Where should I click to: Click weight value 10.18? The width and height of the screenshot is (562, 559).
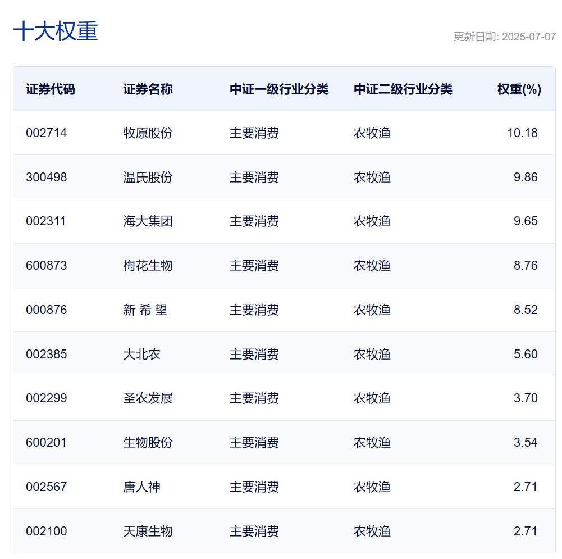tap(523, 133)
